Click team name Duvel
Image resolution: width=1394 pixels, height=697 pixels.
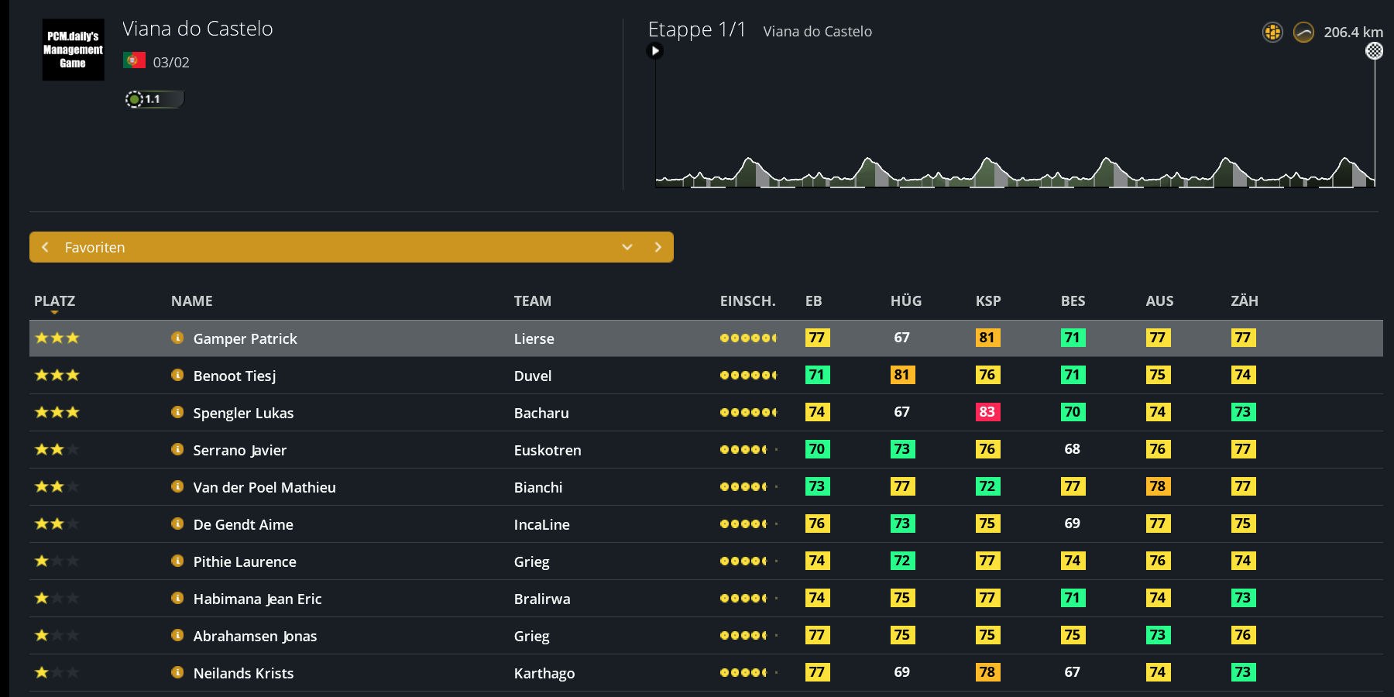click(533, 376)
